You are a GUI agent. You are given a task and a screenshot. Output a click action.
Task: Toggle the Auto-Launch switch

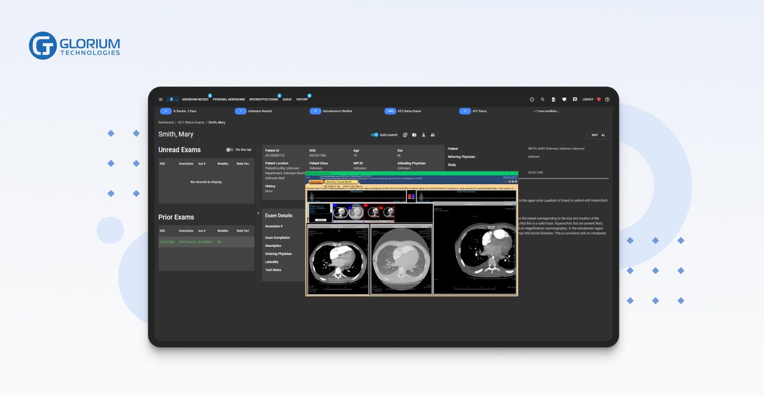[375, 135]
